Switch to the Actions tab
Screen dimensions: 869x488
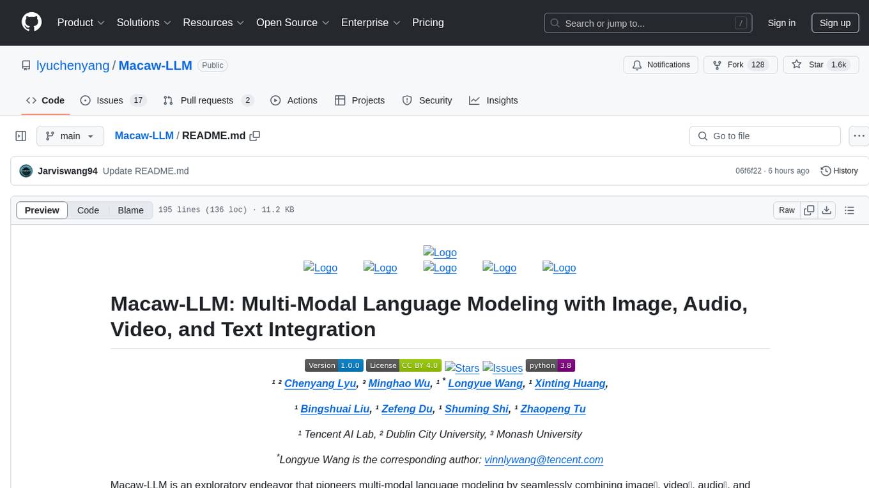[294, 100]
